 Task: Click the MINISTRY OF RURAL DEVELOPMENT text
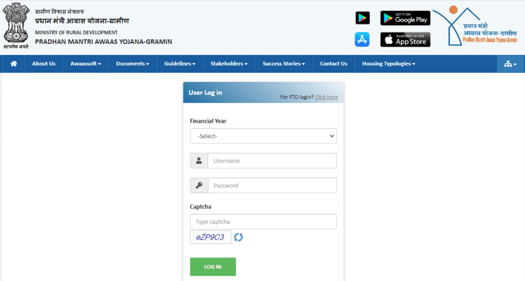click(x=76, y=32)
